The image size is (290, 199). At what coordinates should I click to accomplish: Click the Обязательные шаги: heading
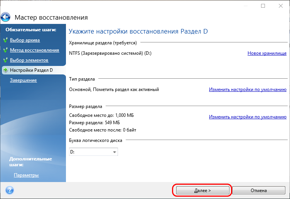(31, 30)
